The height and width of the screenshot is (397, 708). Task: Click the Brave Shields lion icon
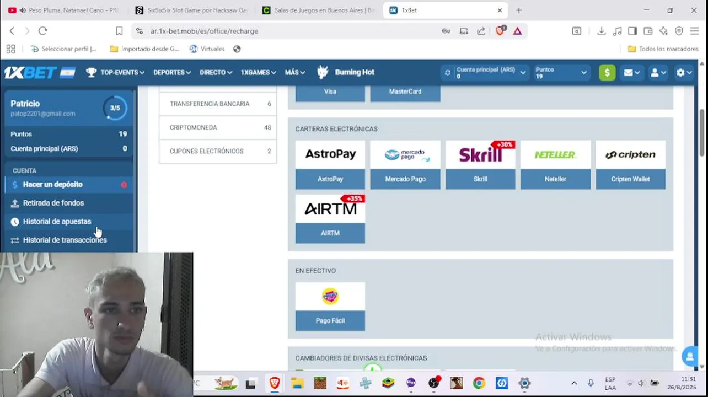tap(500, 31)
